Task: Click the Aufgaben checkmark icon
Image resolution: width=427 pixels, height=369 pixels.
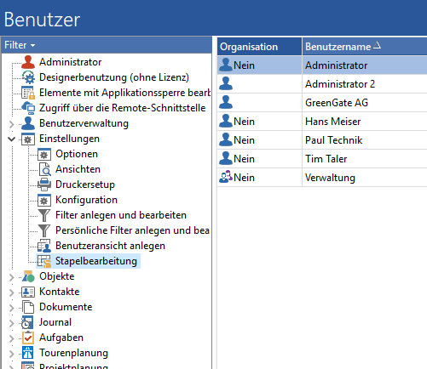Action: (28, 338)
